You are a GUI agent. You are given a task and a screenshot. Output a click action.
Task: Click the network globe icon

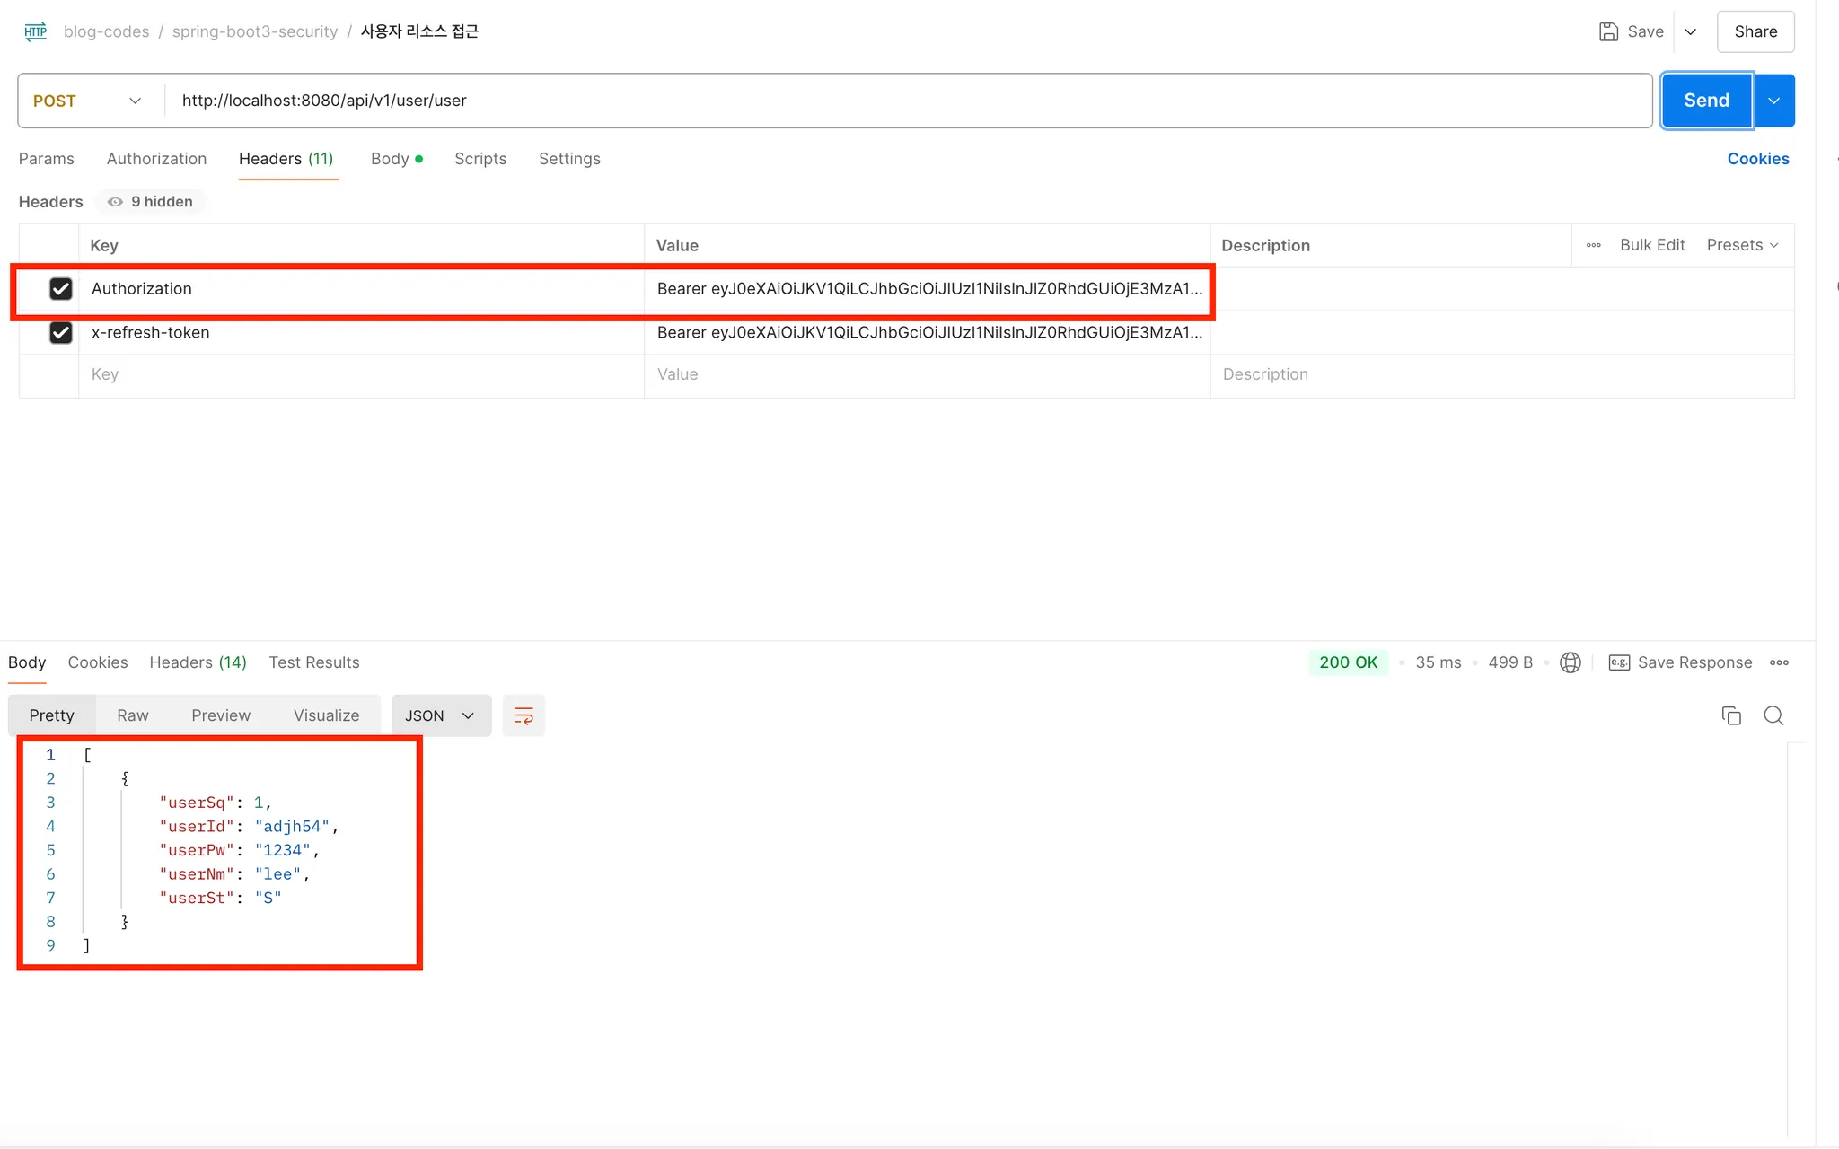(1571, 662)
